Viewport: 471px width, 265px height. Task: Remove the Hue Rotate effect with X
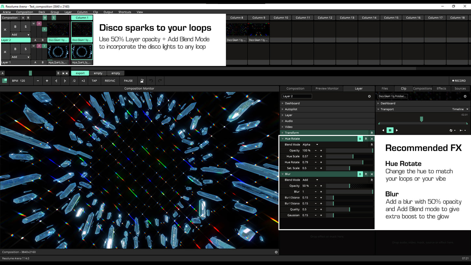tap(372, 139)
